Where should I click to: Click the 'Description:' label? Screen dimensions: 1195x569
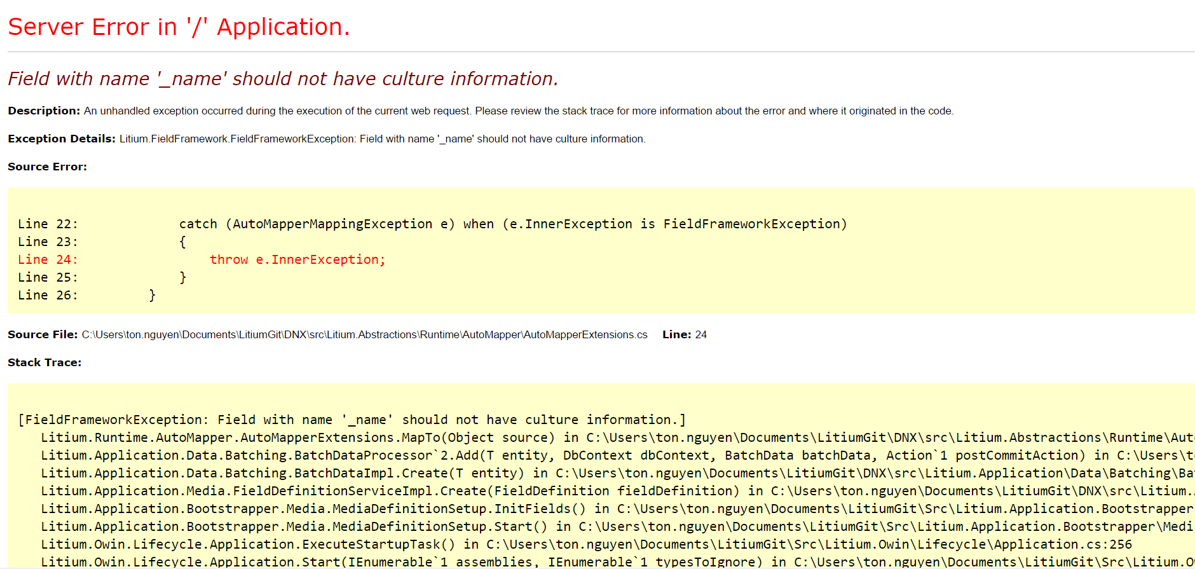[44, 111]
